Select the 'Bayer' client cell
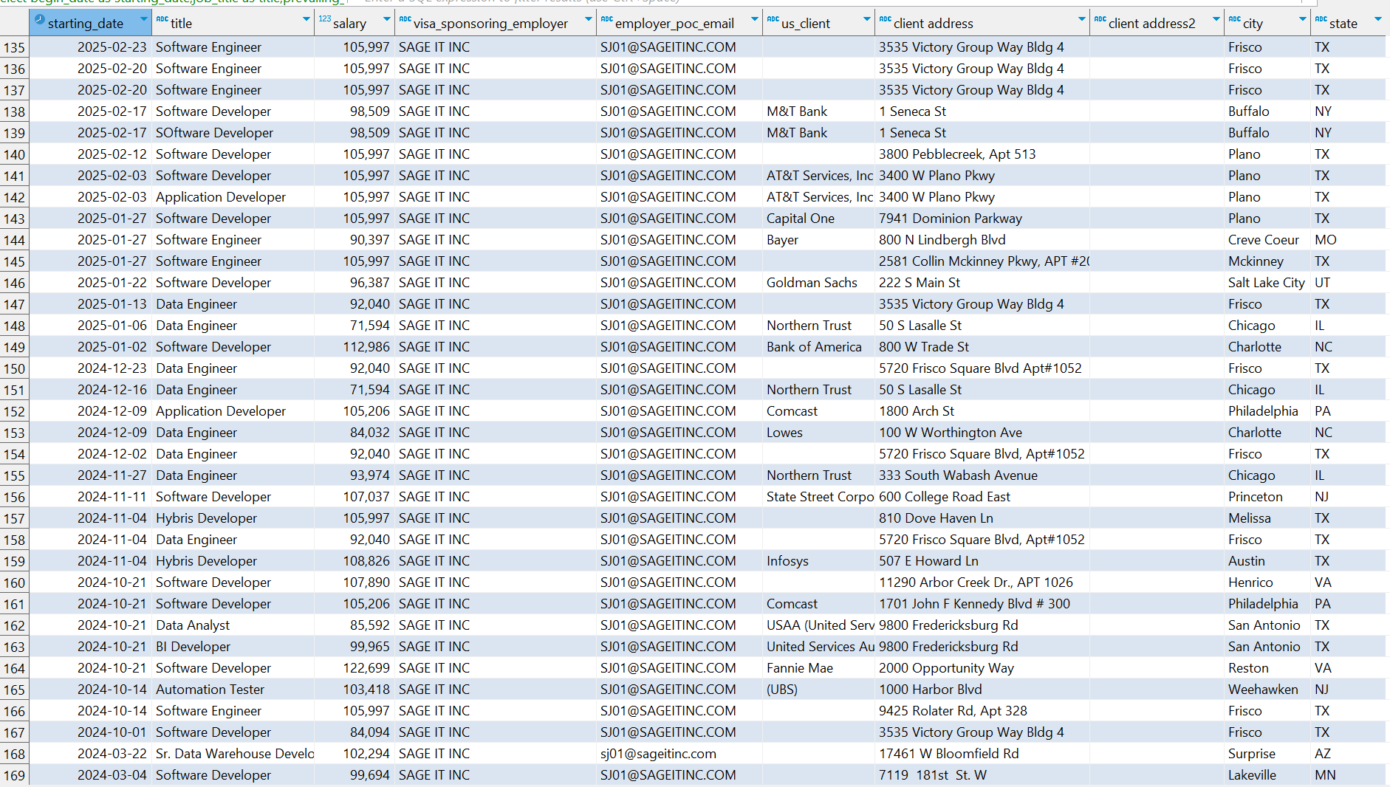1390x787 pixels. [x=818, y=240]
